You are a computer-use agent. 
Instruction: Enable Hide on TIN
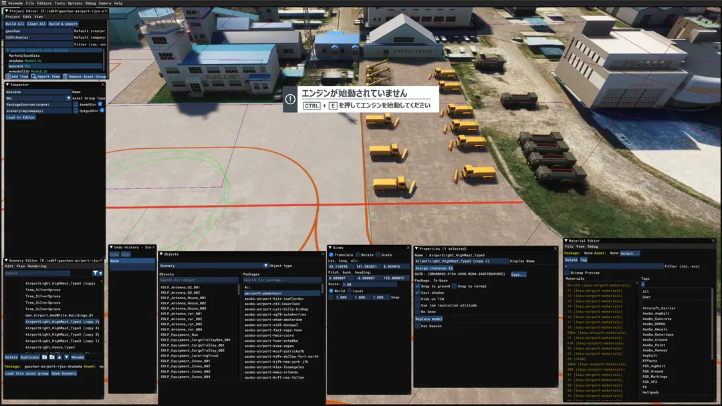coord(418,299)
